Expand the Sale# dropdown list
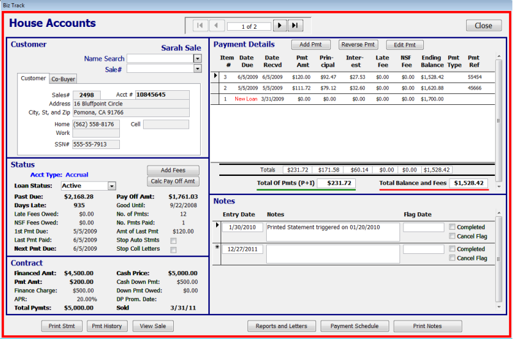 click(197, 69)
